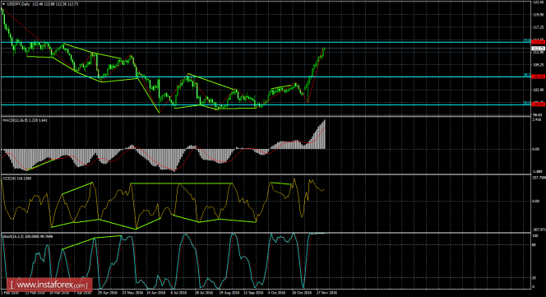The height and width of the screenshot is (297, 546).
Task: Select the middle cyan 38.2 Fibonacci line
Action: pos(266,77)
